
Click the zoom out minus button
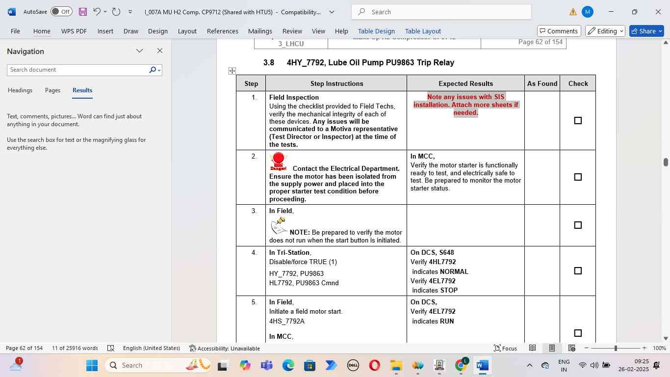coord(587,348)
